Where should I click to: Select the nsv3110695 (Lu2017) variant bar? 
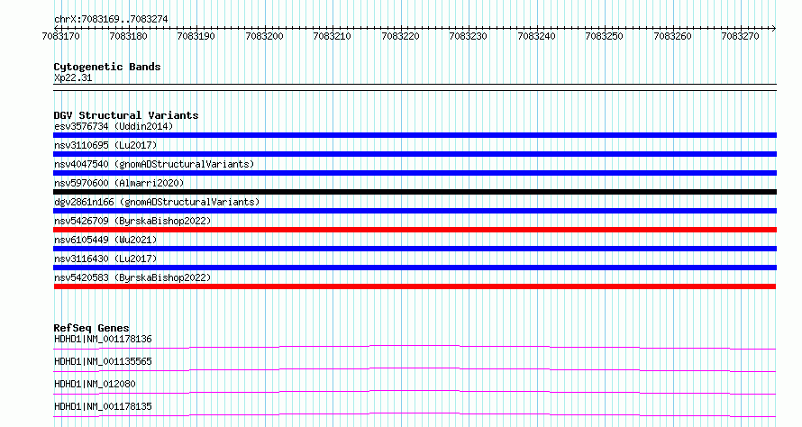coord(415,154)
